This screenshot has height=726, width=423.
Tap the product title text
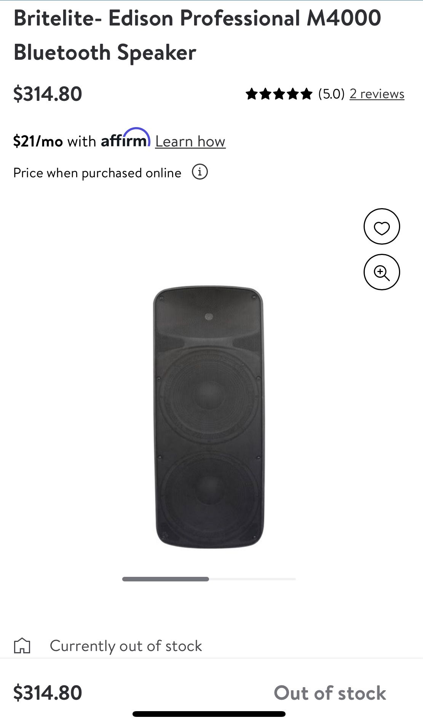[x=197, y=35]
